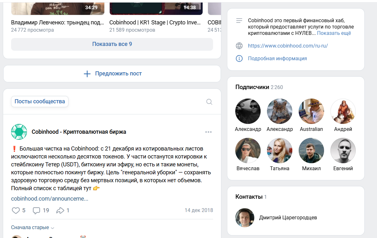Open contact Дмитрий Царегородцев's profile
Image resolution: width=377 pixels, height=238 pixels.
point(288,217)
